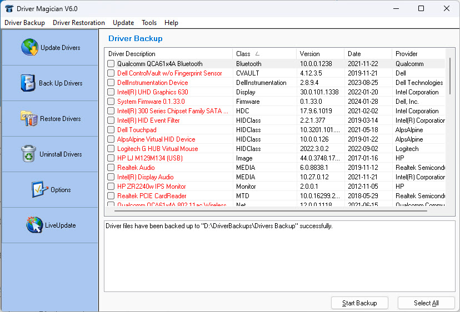
Task: Click the date 2017-01-16 cell
Action: pos(363,158)
